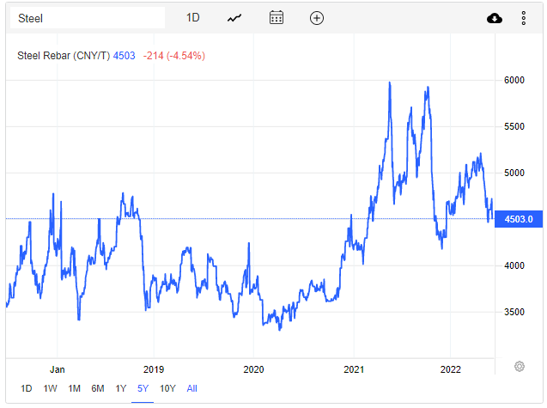Click the 2021 label on time axis

point(355,368)
